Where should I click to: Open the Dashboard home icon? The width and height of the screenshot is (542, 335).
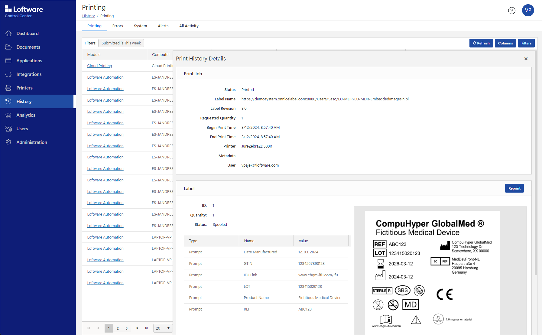(8, 34)
